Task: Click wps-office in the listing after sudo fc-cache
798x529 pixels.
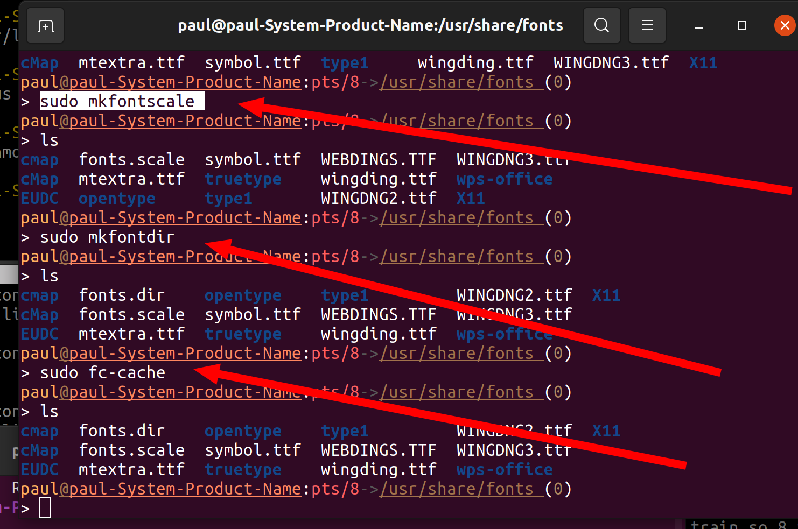Action: [x=505, y=470]
